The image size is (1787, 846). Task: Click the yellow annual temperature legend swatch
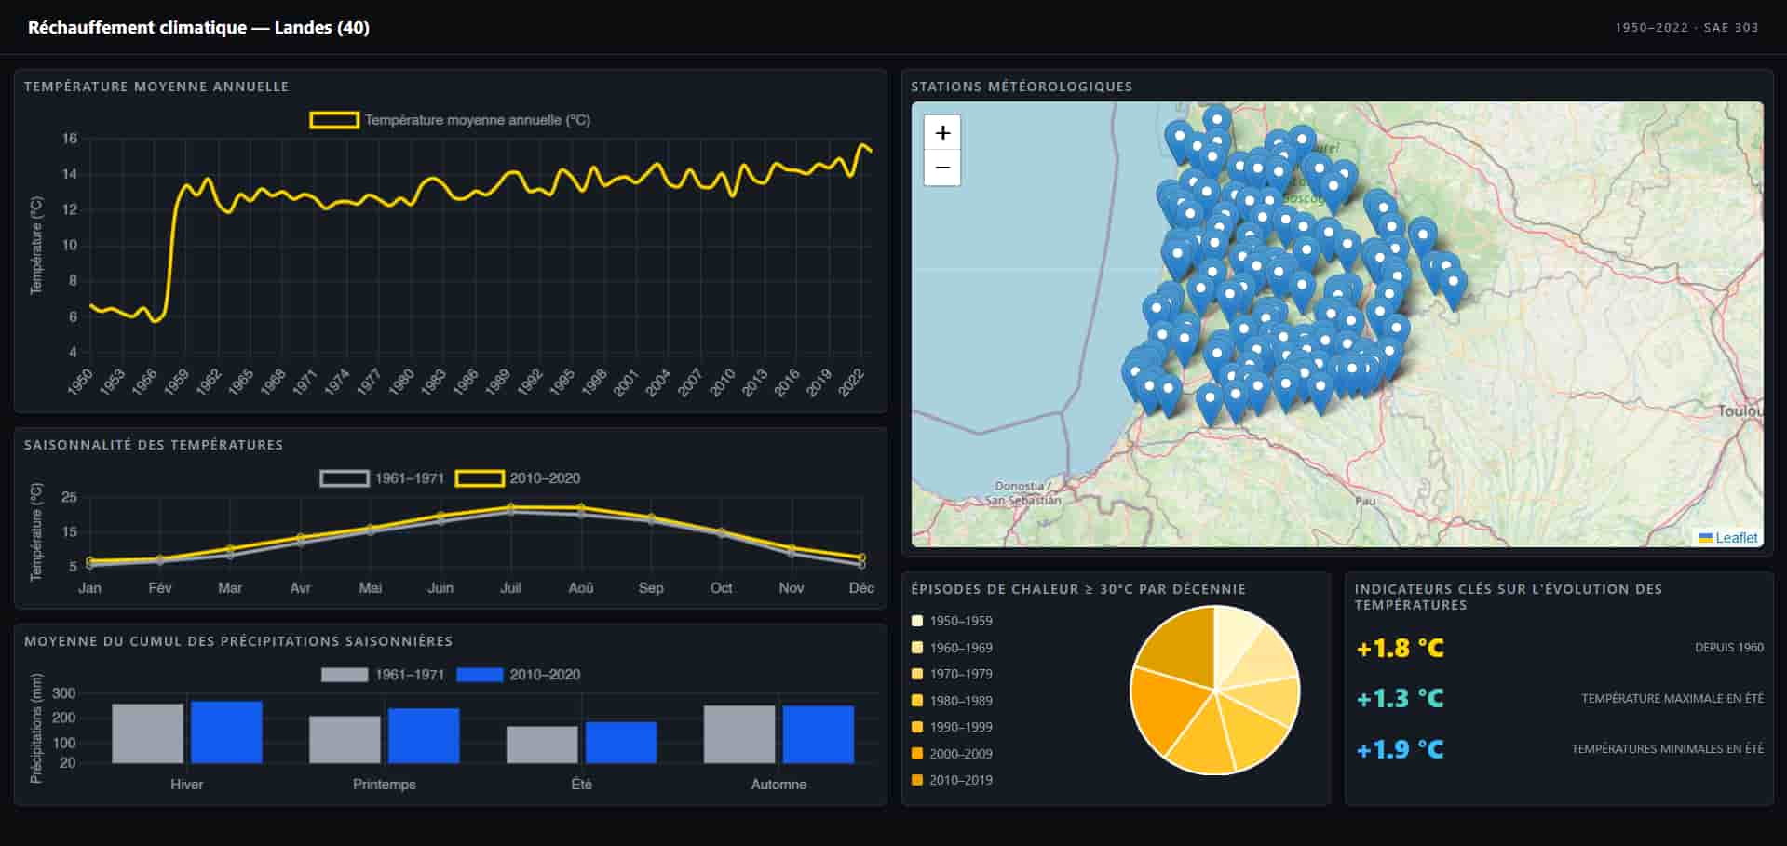pos(334,120)
